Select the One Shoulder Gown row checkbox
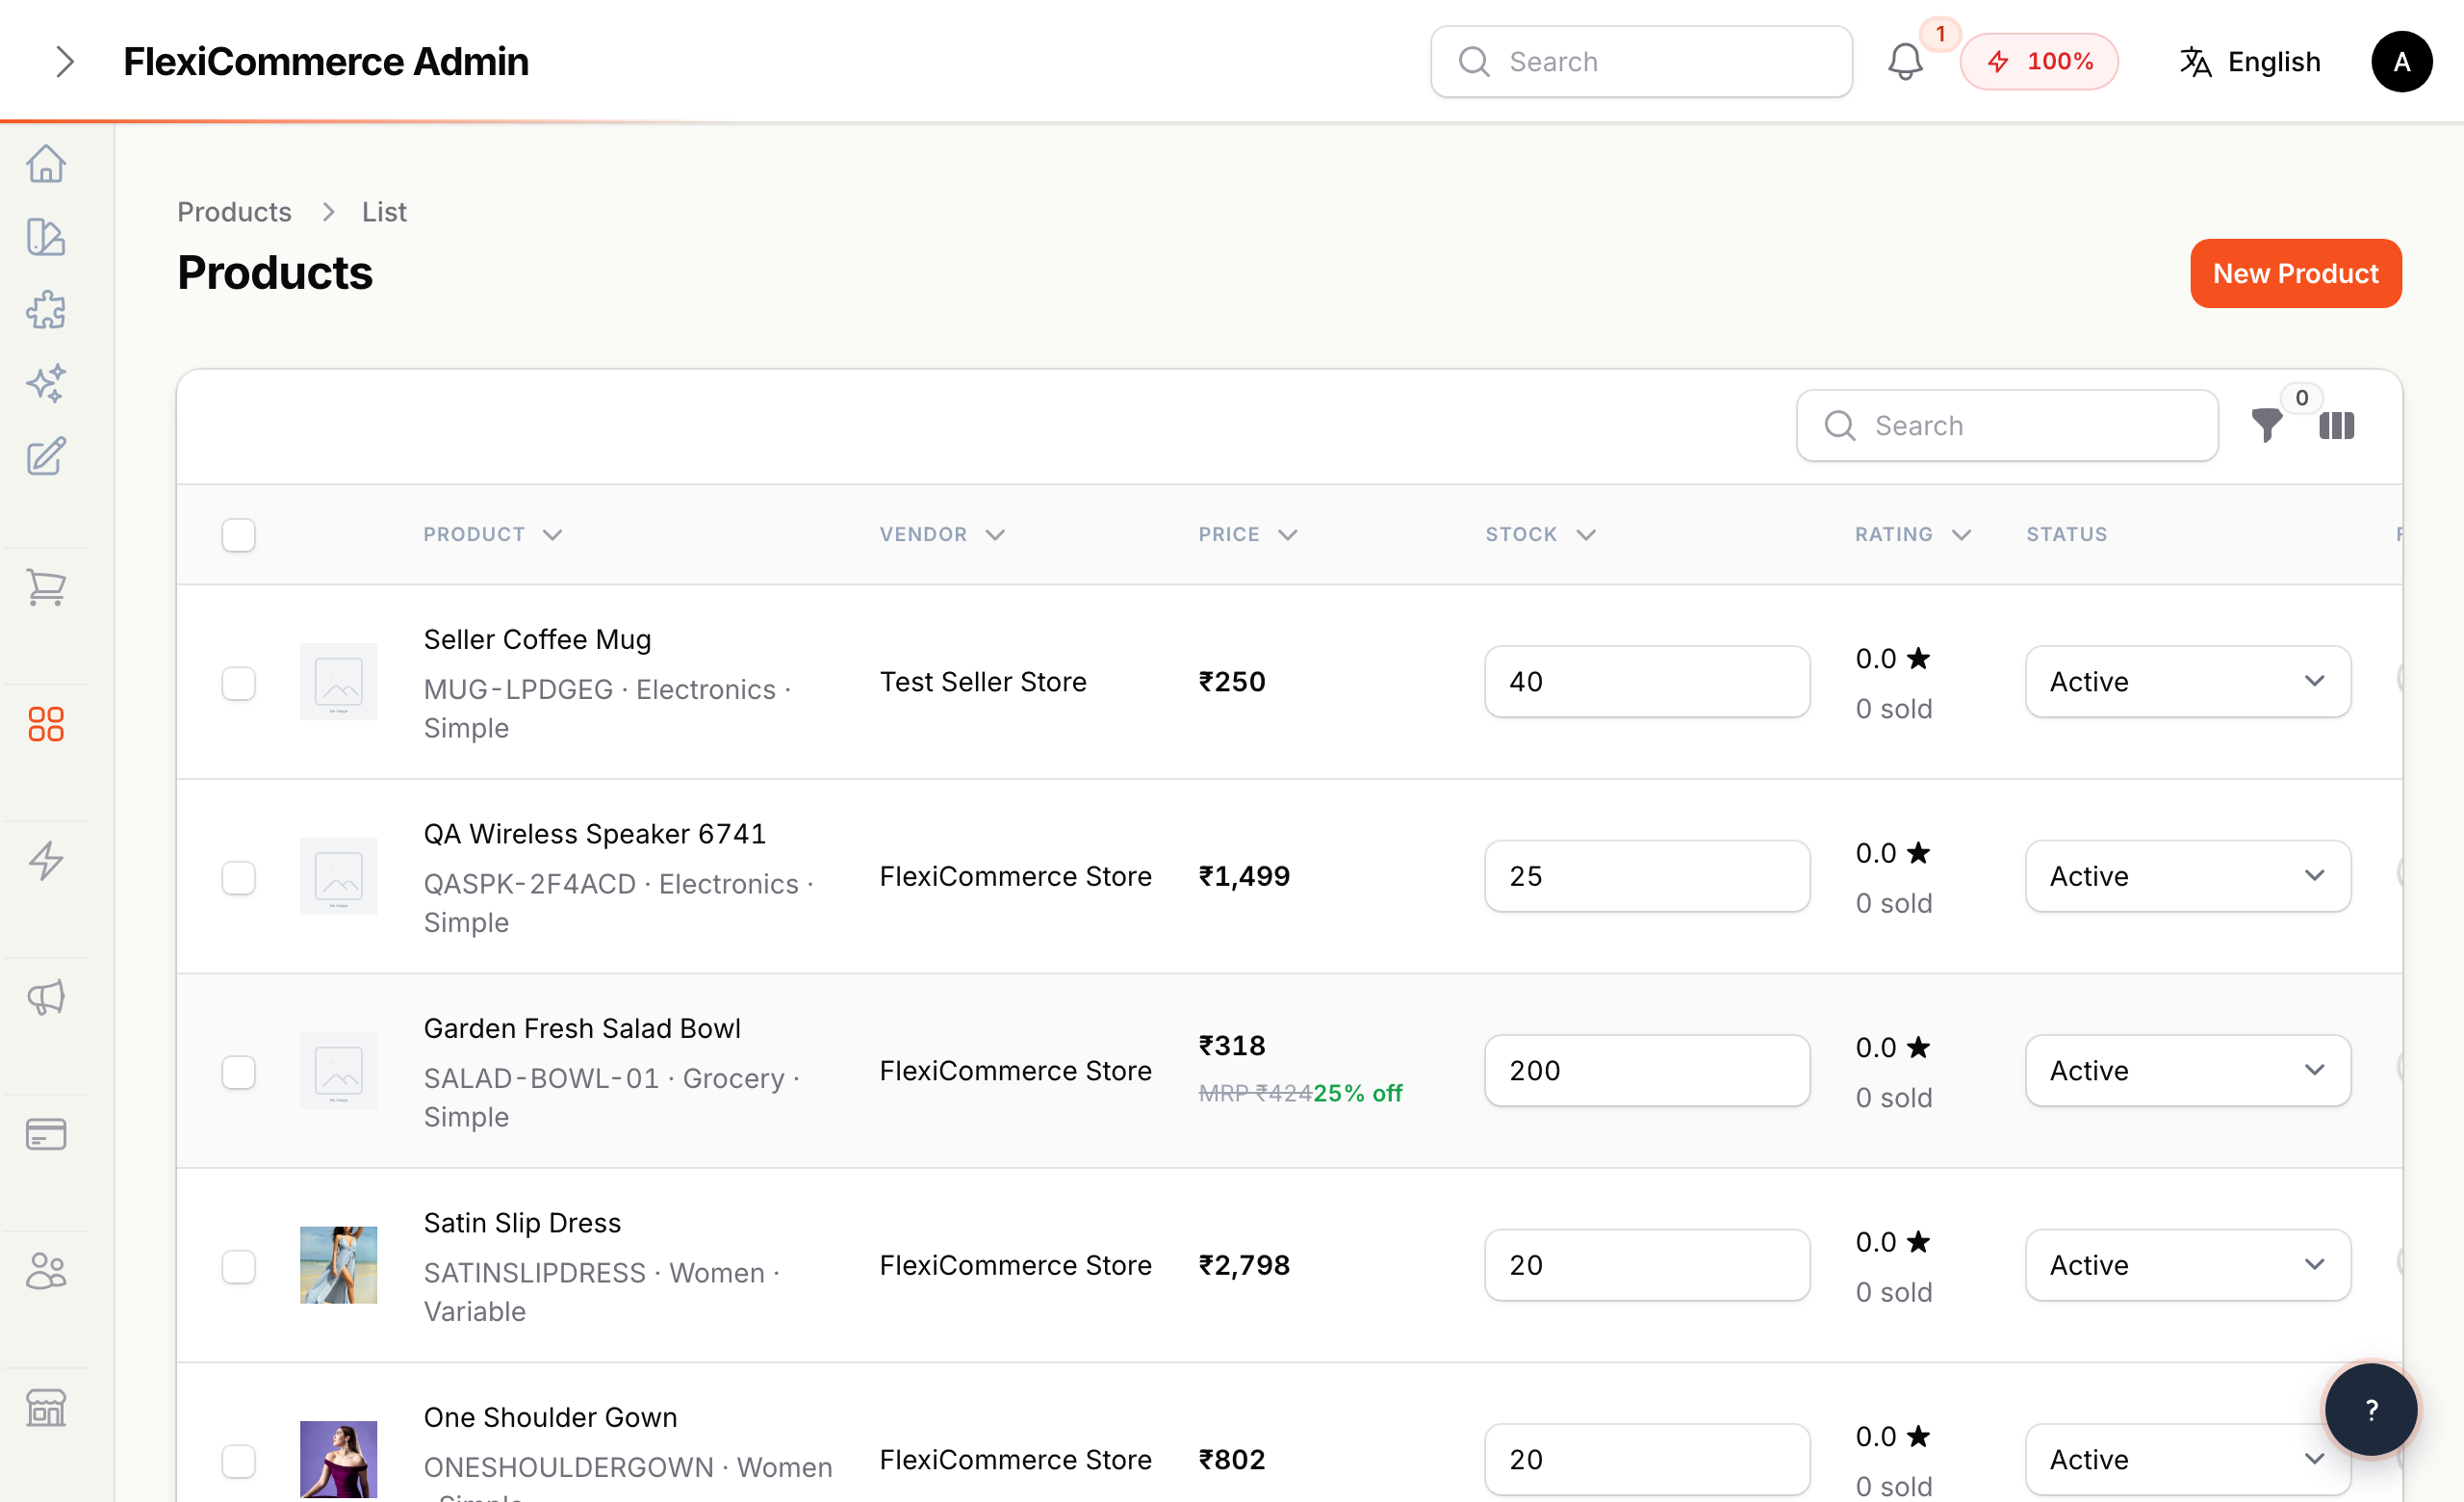The height and width of the screenshot is (1502, 2464). click(x=239, y=1462)
